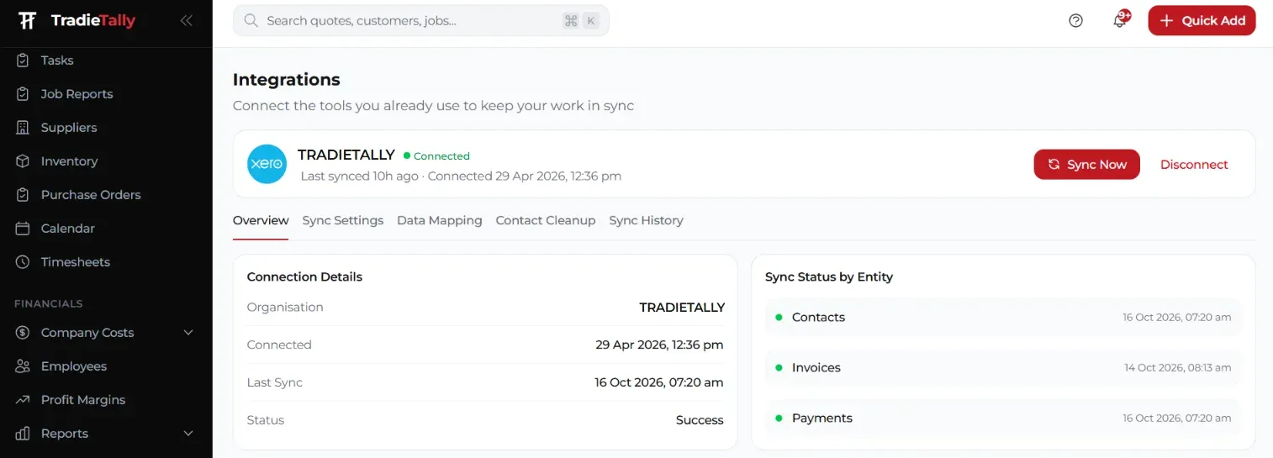The image size is (1273, 458).
Task: Click the Disconnect link
Action: click(1194, 165)
